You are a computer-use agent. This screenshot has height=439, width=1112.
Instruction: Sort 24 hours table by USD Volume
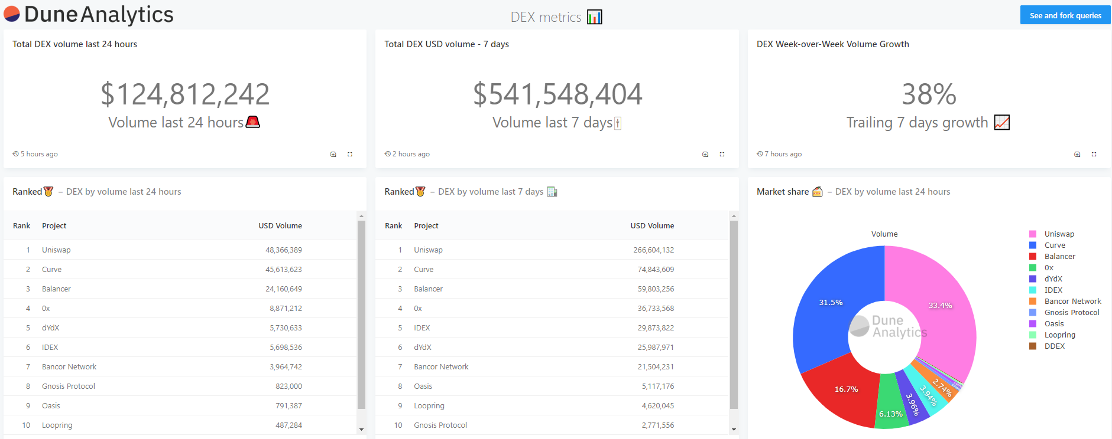point(280,226)
